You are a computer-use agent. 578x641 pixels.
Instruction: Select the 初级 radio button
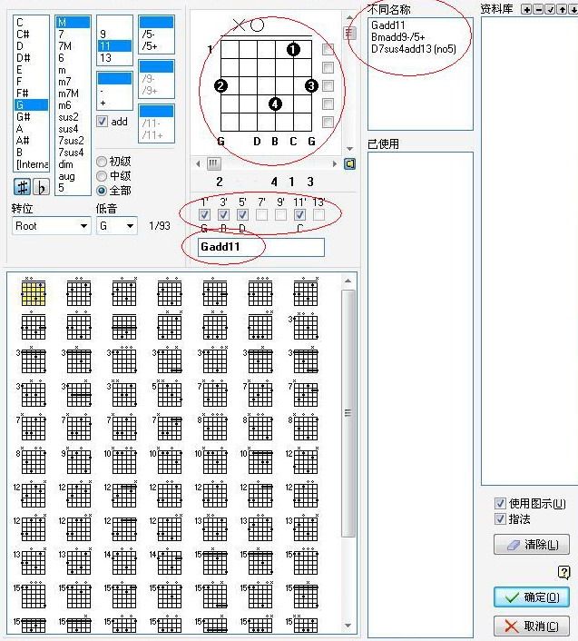click(x=102, y=161)
